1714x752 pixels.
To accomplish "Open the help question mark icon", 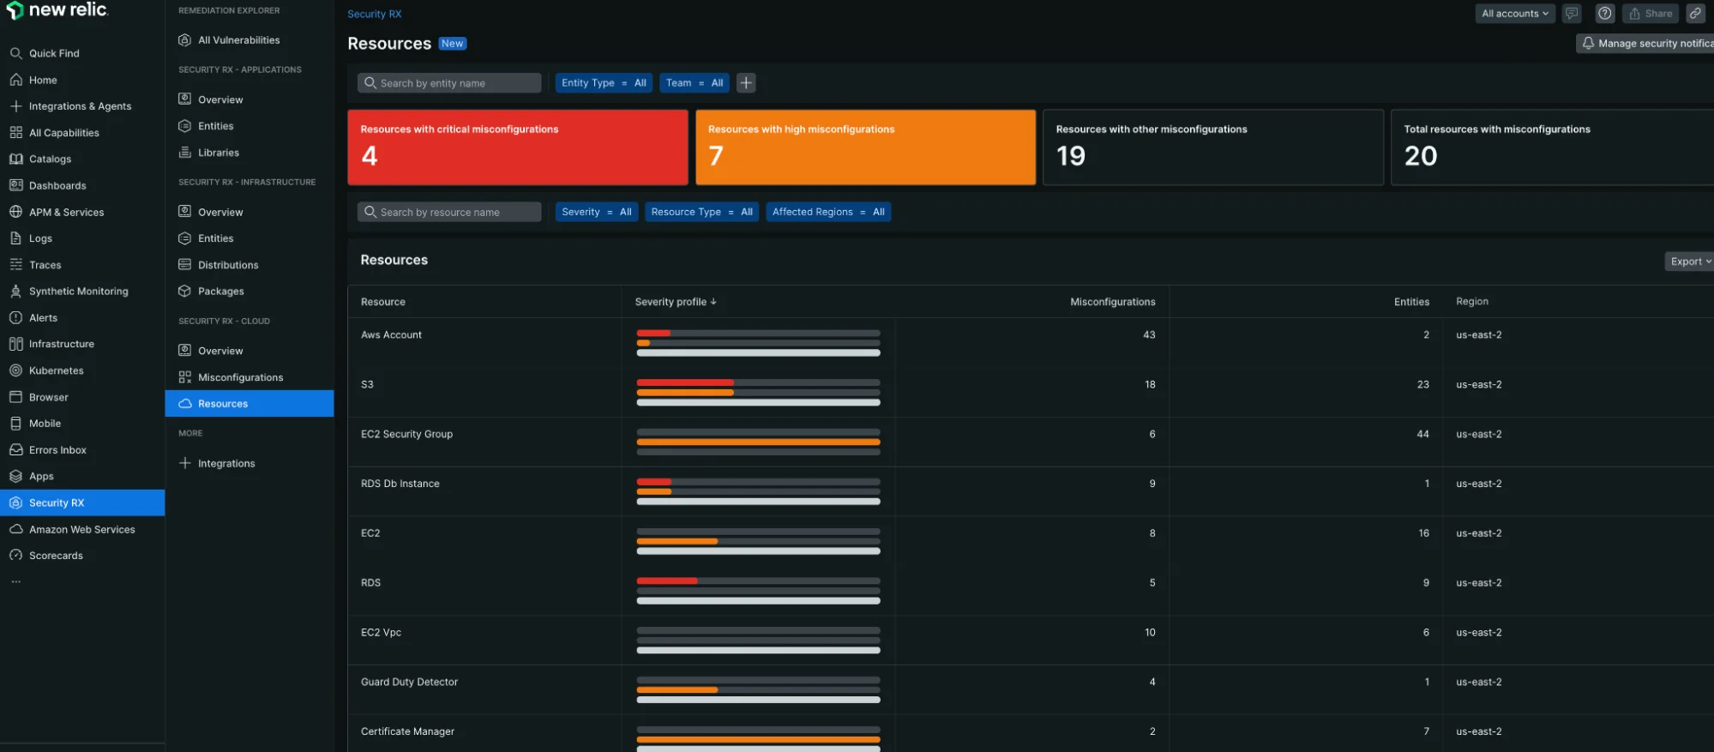I will click(1605, 14).
